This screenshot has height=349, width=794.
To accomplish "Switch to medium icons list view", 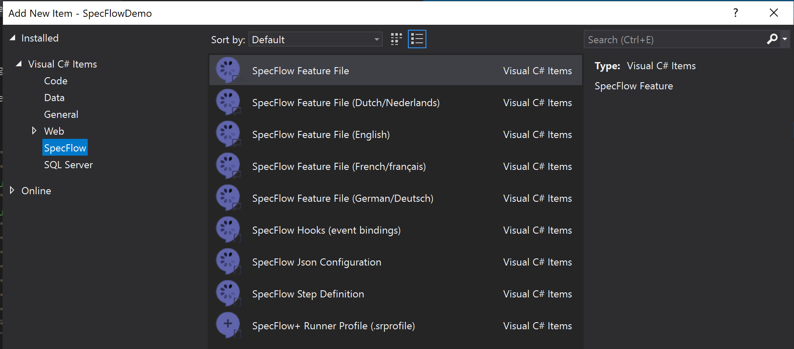I will (x=417, y=39).
